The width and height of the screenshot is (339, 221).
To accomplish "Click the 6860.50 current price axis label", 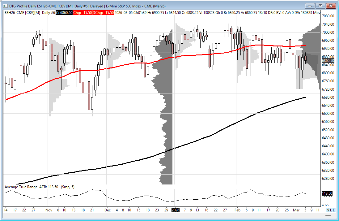I will [x=328, y=61].
